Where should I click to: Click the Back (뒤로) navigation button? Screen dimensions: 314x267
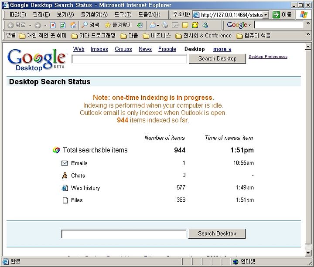(x=17, y=25)
